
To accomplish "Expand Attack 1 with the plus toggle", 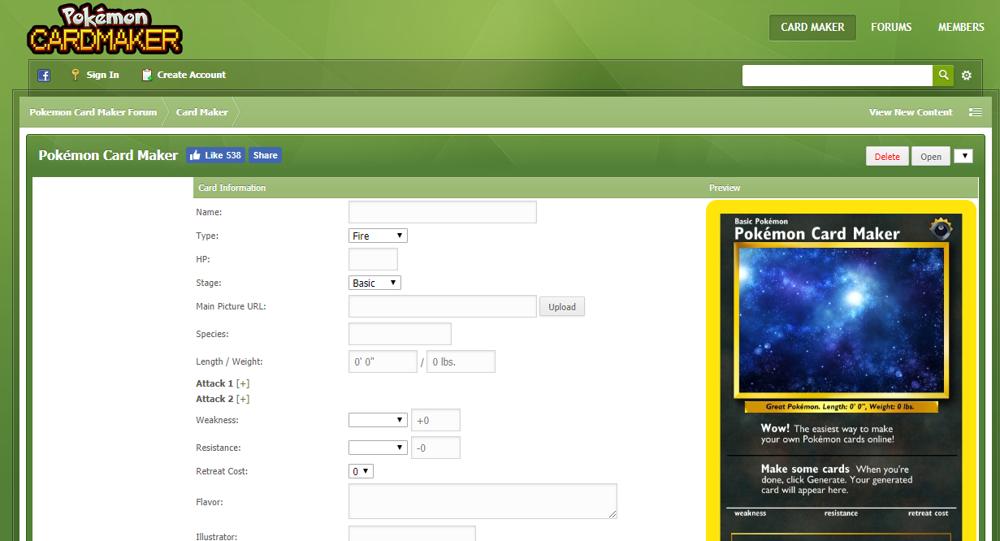I will (x=243, y=383).
